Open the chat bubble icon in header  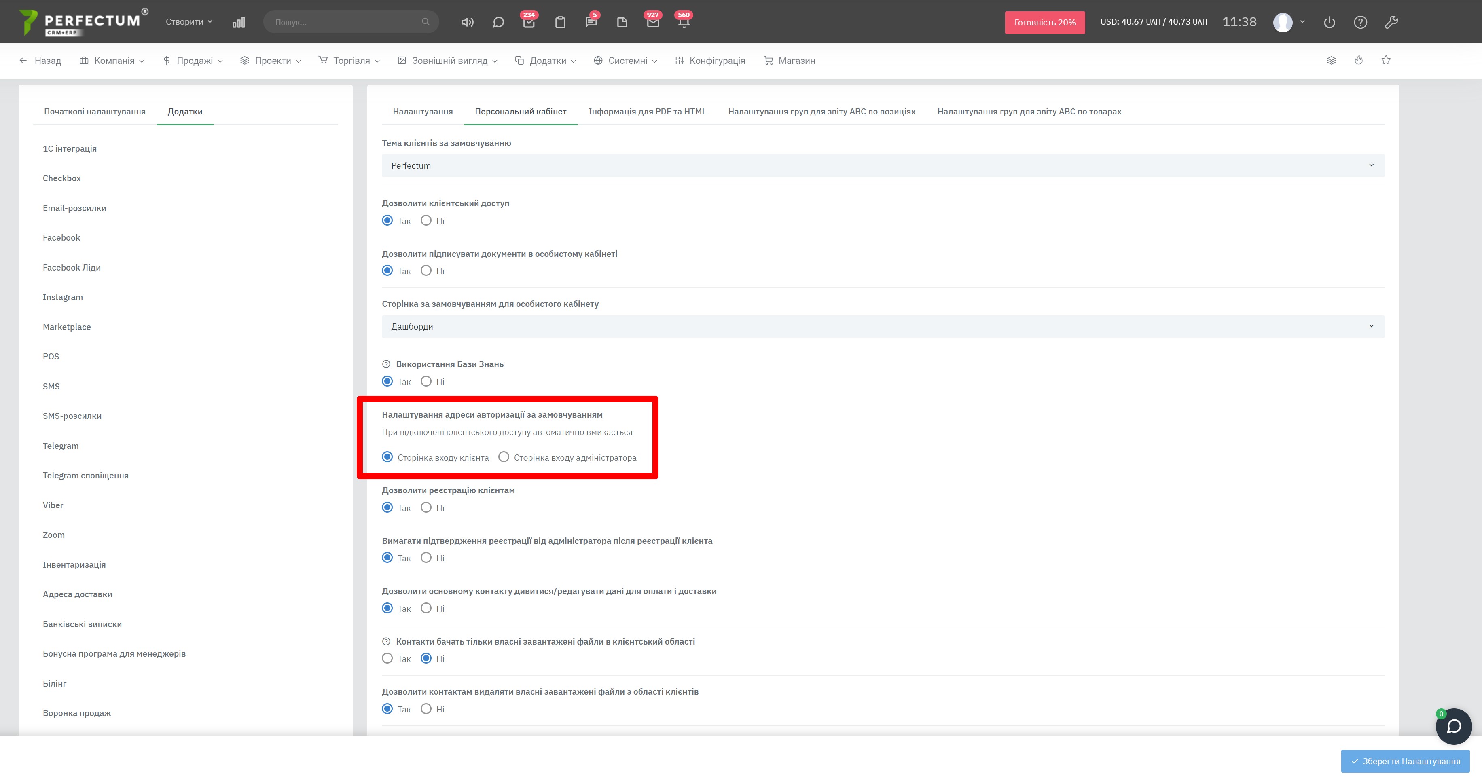[x=498, y=22]
